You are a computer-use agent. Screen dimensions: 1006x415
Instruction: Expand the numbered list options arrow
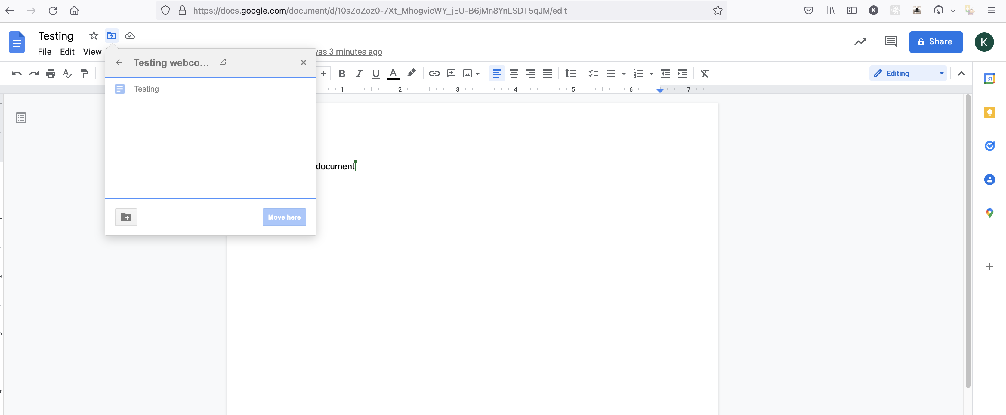point(651,74)
